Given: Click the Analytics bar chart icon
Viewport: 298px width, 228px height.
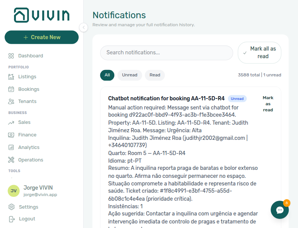Looking at the screenshot, I should [11, 147].
